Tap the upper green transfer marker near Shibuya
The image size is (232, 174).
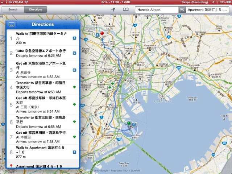[x=112, y=84]
